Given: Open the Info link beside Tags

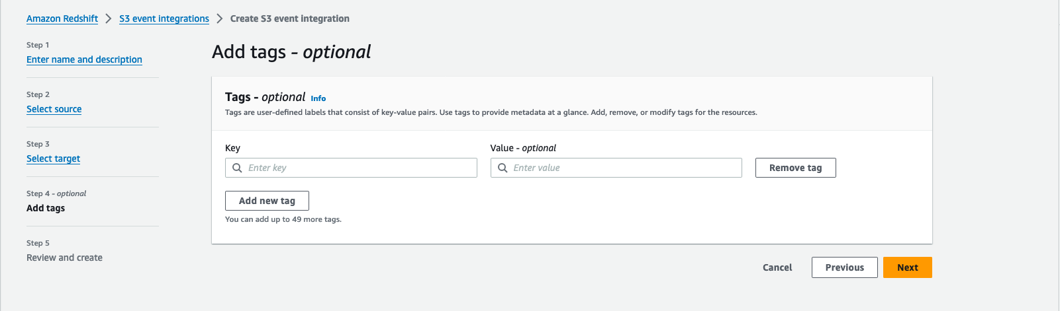Looking at the screenshot, I should point(318,98).
